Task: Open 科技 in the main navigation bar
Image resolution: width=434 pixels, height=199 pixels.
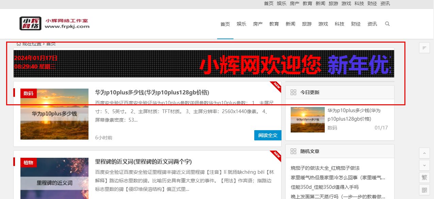Action: tap(339, 24)
